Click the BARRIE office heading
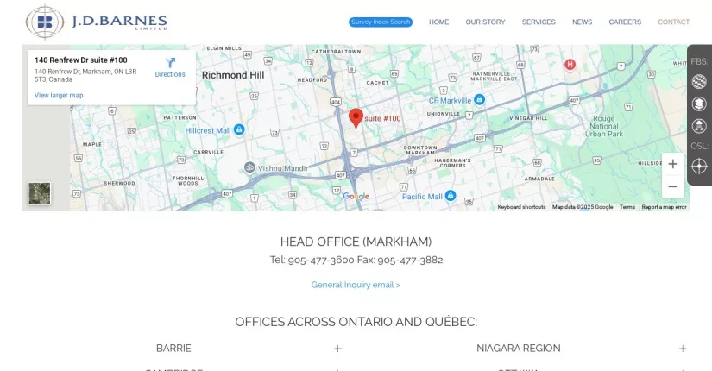Screen dimensions: 712x371 pos(173,349)
